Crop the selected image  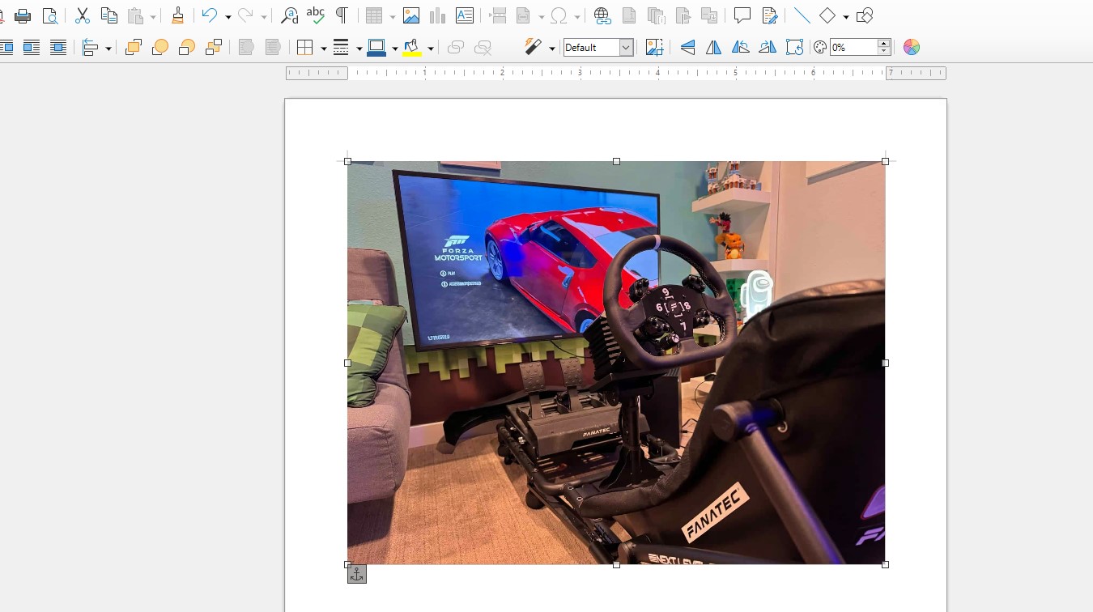655,48
